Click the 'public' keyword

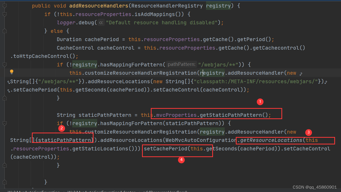tap(41, 6)
